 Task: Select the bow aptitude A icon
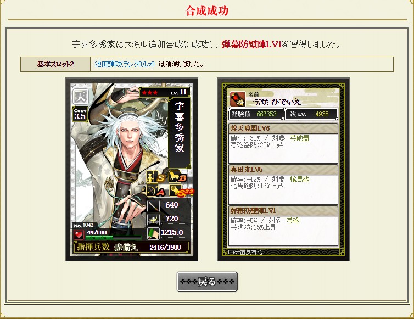pyautogui.click(x=156, y=191)
